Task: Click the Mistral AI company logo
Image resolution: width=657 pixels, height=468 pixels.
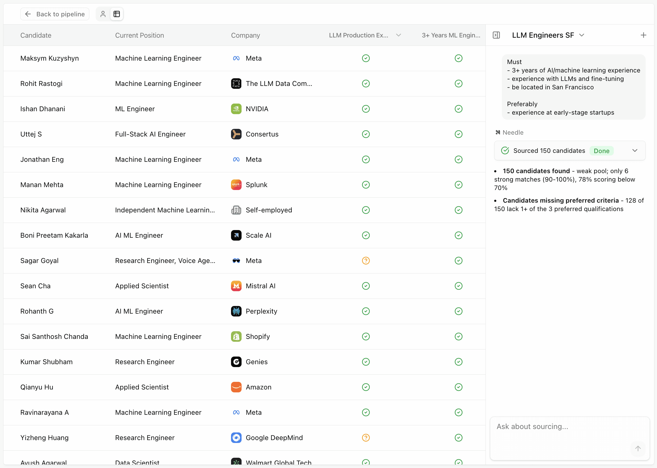Action: point(236,286)
